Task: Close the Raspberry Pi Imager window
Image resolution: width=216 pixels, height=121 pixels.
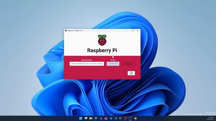Action: tap(138, 31)
